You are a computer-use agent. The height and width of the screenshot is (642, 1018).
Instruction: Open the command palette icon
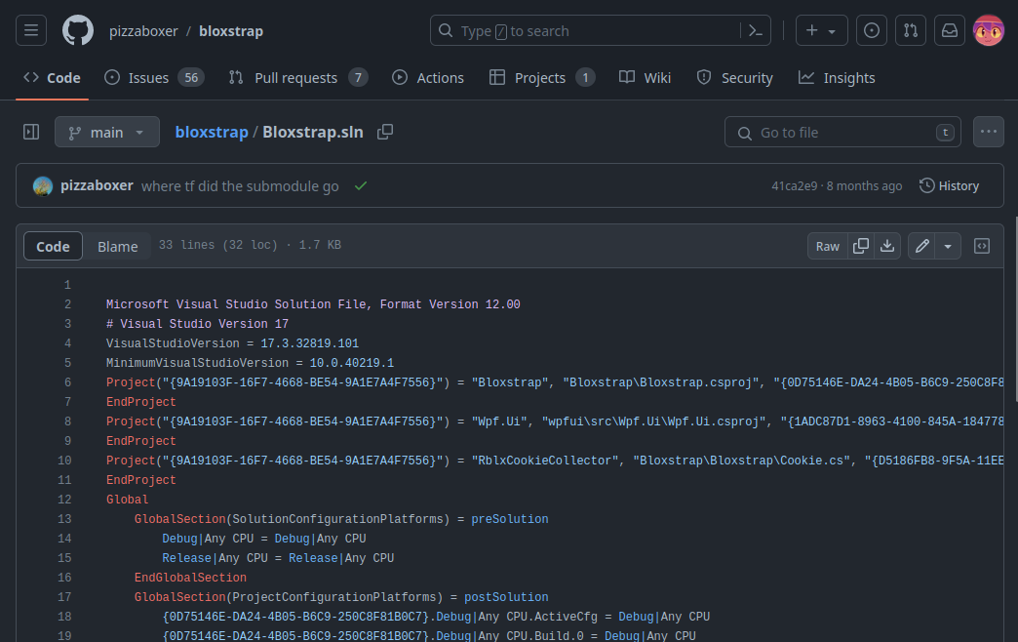point(755,31)
